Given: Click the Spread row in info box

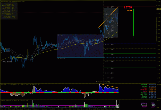Looking at the screenshot, I should [10, 15].
